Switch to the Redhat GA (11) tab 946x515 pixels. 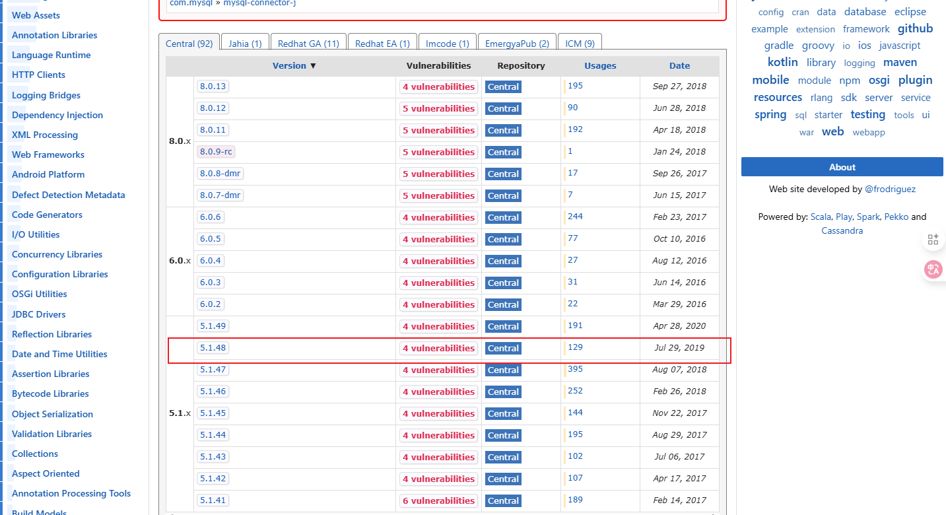click(x=308, y=44)
